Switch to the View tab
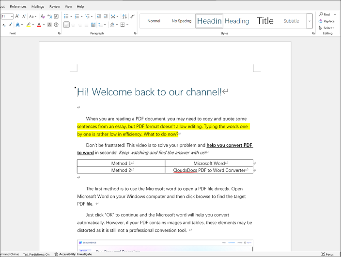 click(68, 6)
